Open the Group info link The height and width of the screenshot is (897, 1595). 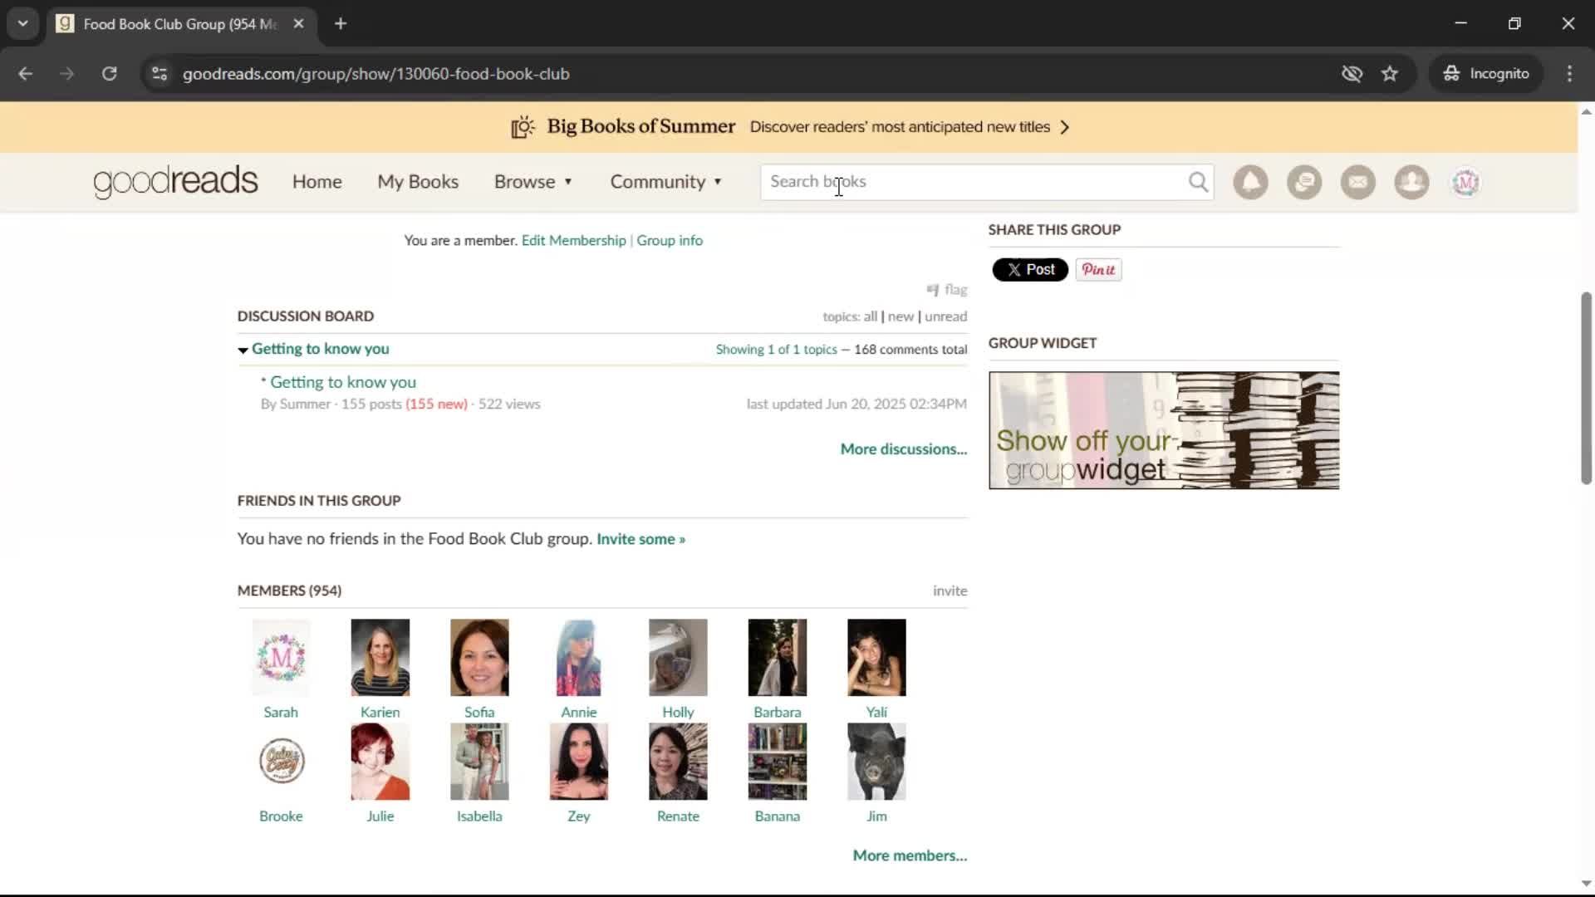coord(670,240)
